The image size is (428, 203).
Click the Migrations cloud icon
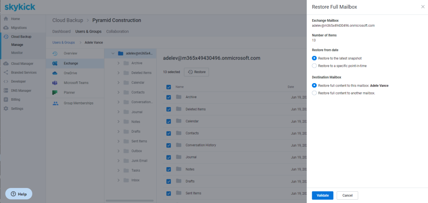(x=6, y=28)
